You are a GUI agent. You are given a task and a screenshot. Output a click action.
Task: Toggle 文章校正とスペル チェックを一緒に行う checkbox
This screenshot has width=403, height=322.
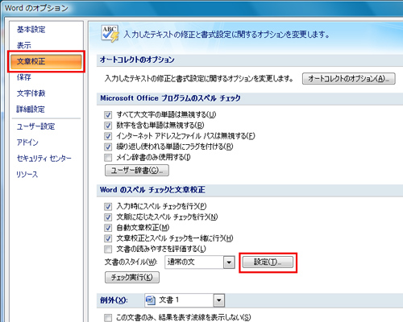coord(108,238)
